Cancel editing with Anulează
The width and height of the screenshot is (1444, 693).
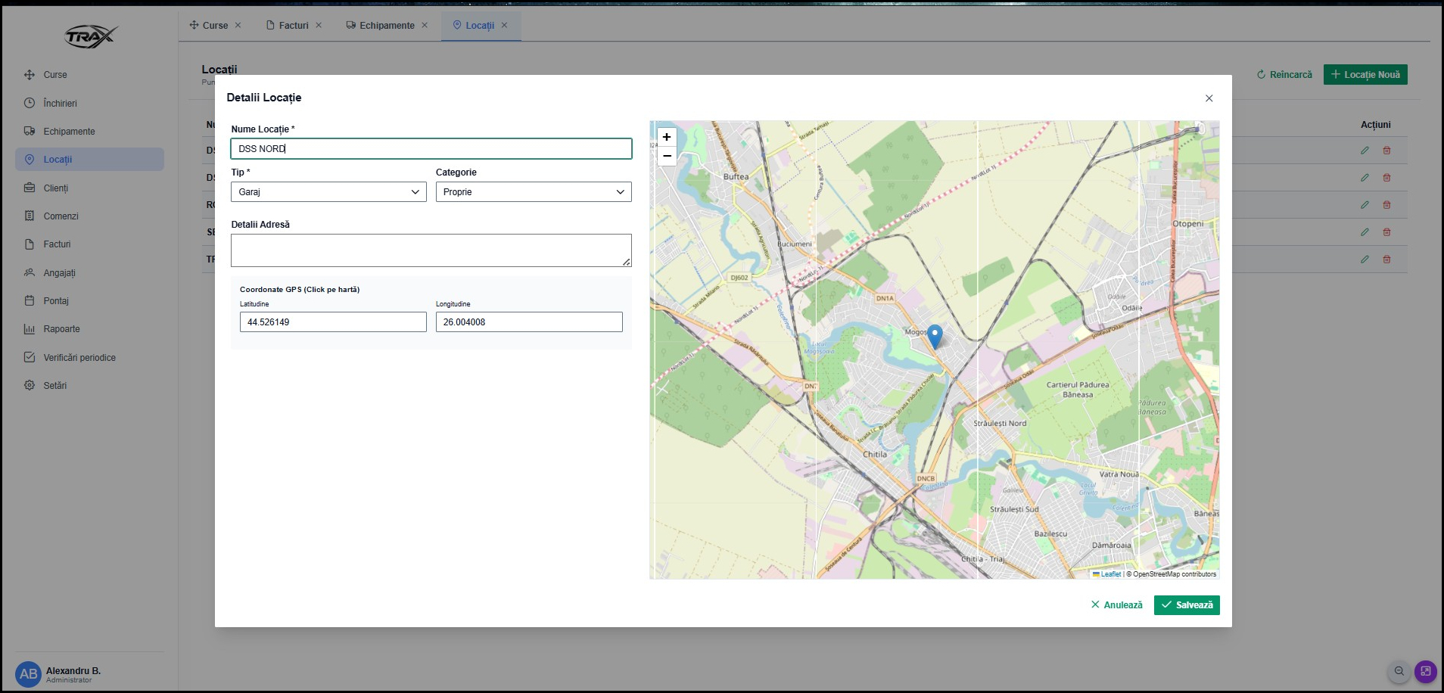tap(1116, 605)
